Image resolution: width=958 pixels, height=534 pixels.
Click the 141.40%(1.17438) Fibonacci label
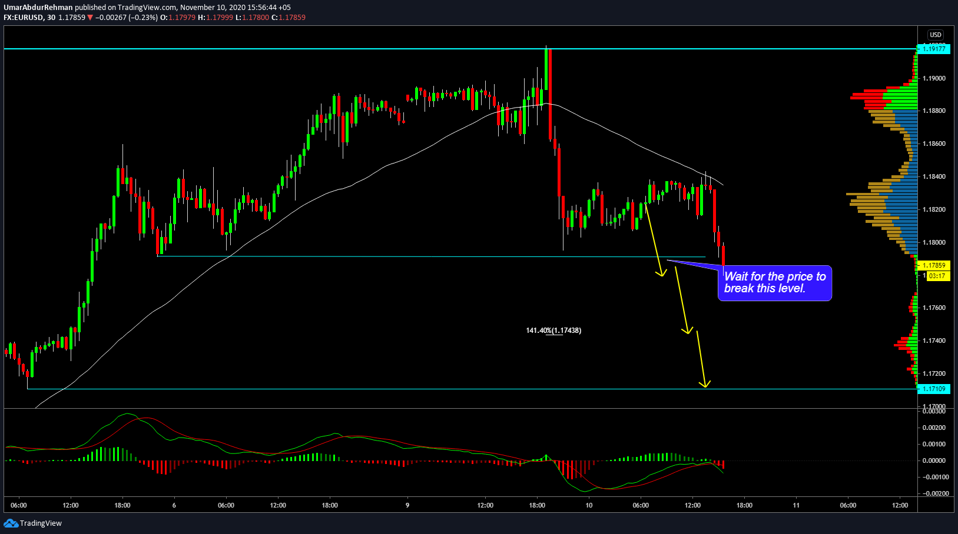553,331
